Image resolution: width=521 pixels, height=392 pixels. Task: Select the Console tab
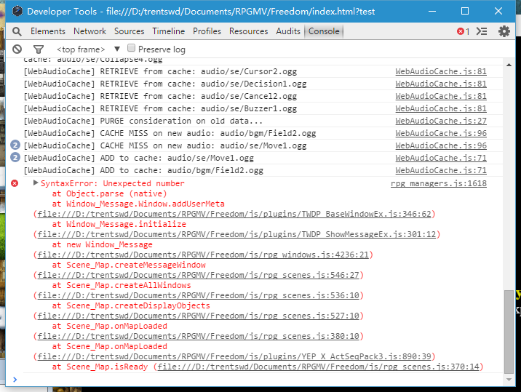click(324, 31)
